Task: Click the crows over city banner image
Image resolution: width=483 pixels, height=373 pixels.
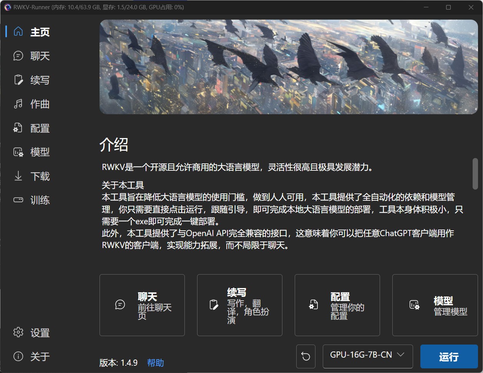Action: pyautogui.click(x=289, y=67)
